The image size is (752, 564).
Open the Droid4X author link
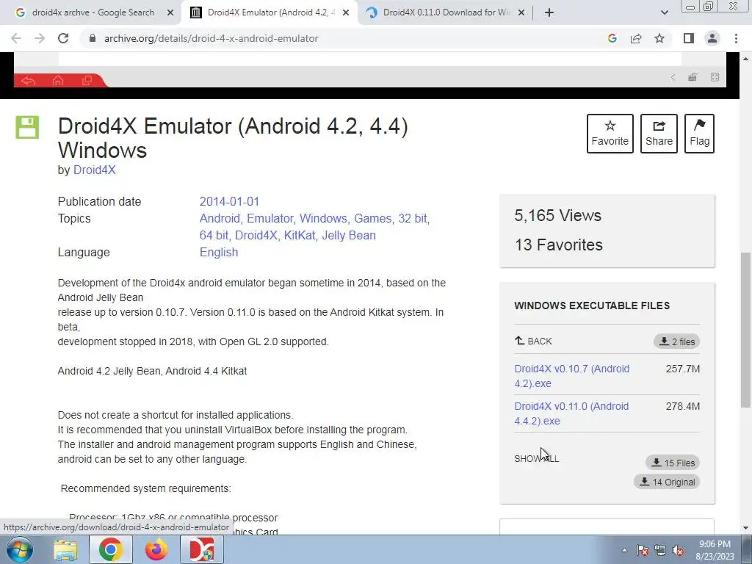click(x=95, y=170)
